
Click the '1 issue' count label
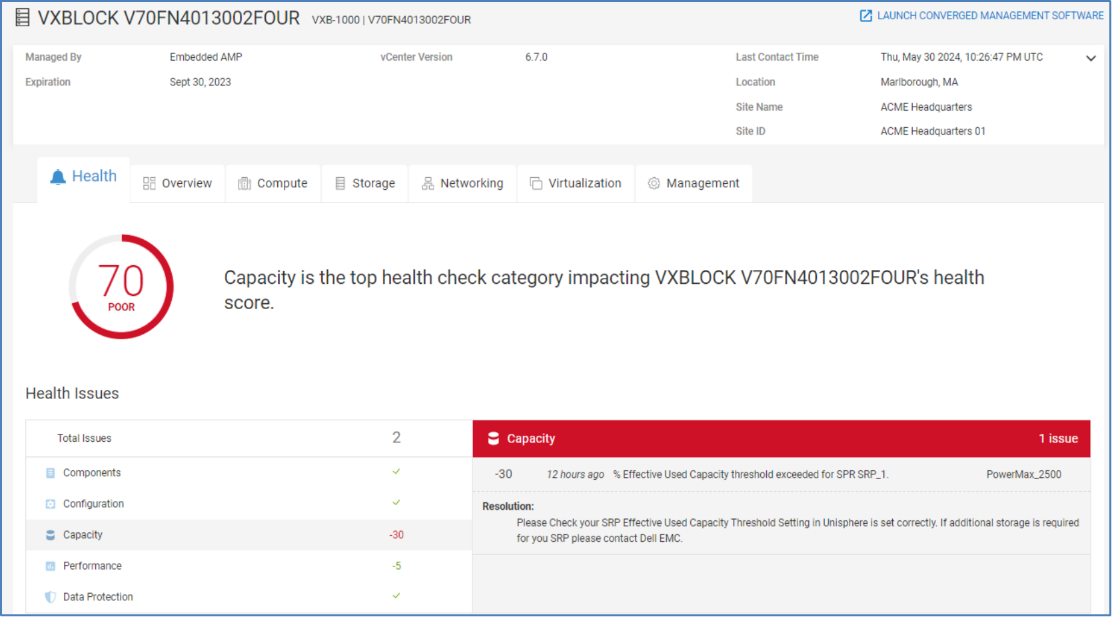(1058, 438)
